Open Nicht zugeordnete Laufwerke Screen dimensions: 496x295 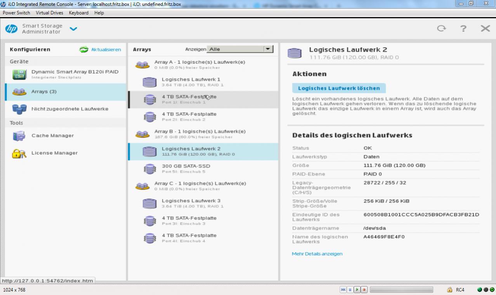(66, 109)
